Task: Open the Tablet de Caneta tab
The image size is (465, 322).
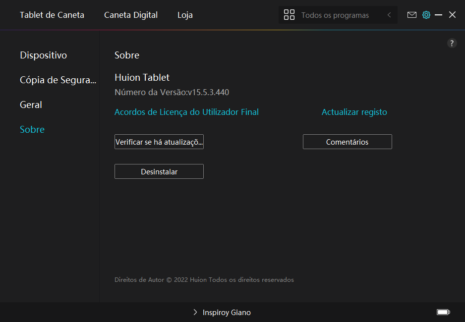Action: pyautogui.click(x=52, y=15)
